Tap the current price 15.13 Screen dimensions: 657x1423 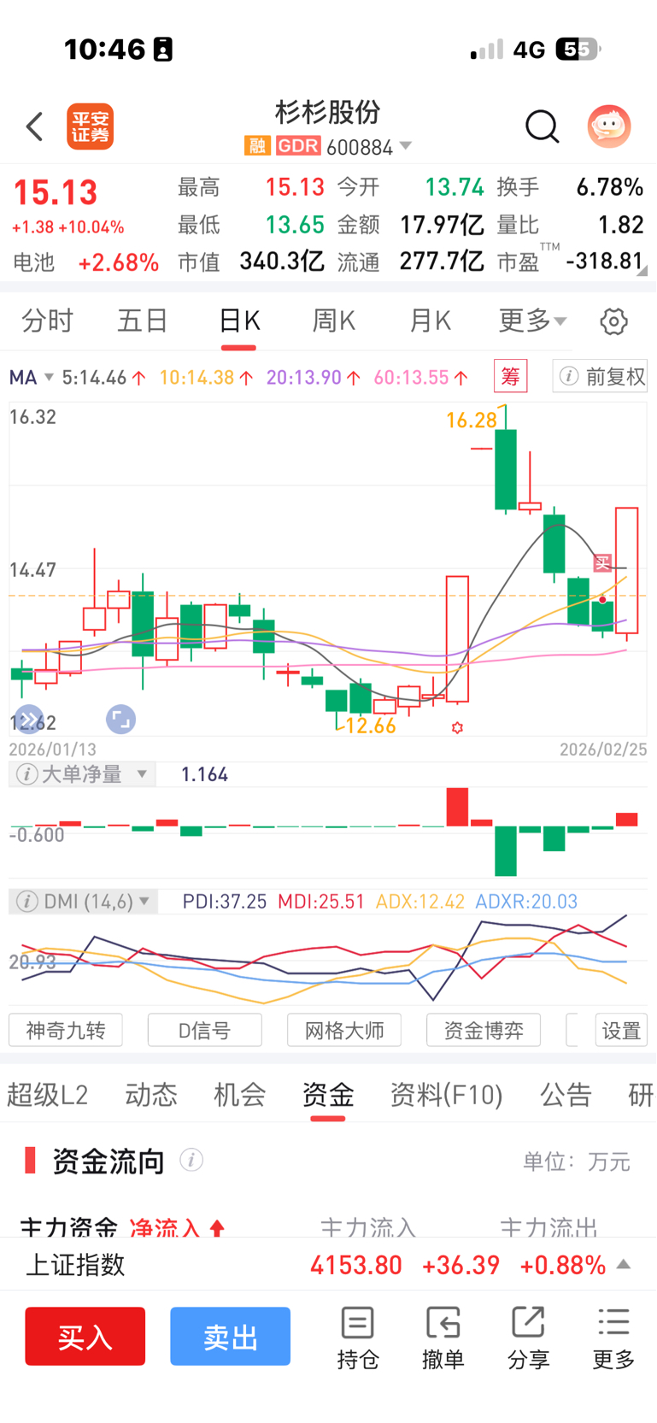56,193
